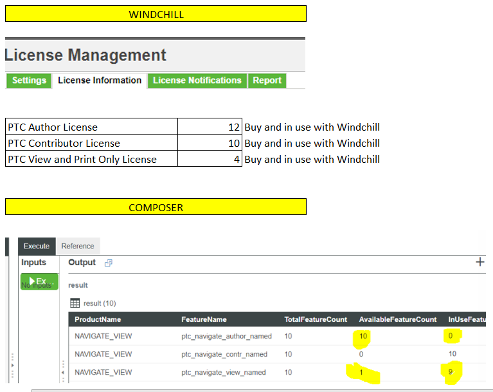Screen dimensions: 493x392
Task: Click NAVIGATE_VIEW in the author_named row
Action: point(103,336)
